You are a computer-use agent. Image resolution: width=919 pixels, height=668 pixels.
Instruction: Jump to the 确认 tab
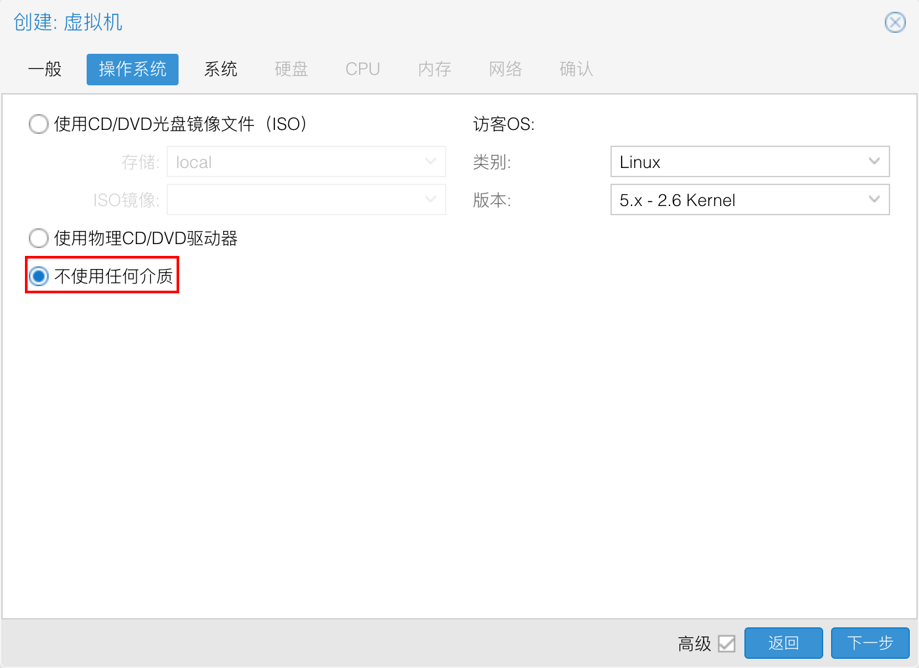[x=576, y=69]
